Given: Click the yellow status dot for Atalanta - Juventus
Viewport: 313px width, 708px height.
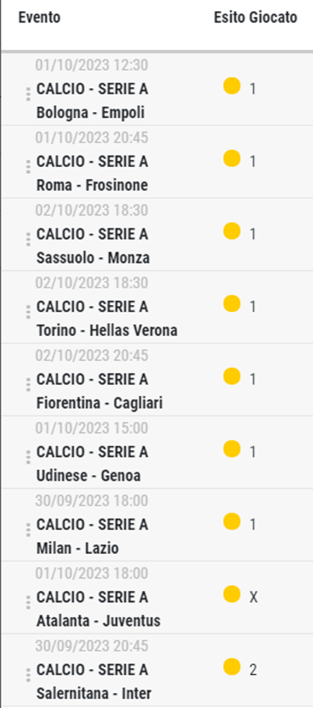Looking at the screenshot, I should [x=232, y=594].
